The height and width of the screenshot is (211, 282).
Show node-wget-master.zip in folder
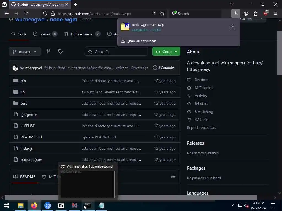232,27
